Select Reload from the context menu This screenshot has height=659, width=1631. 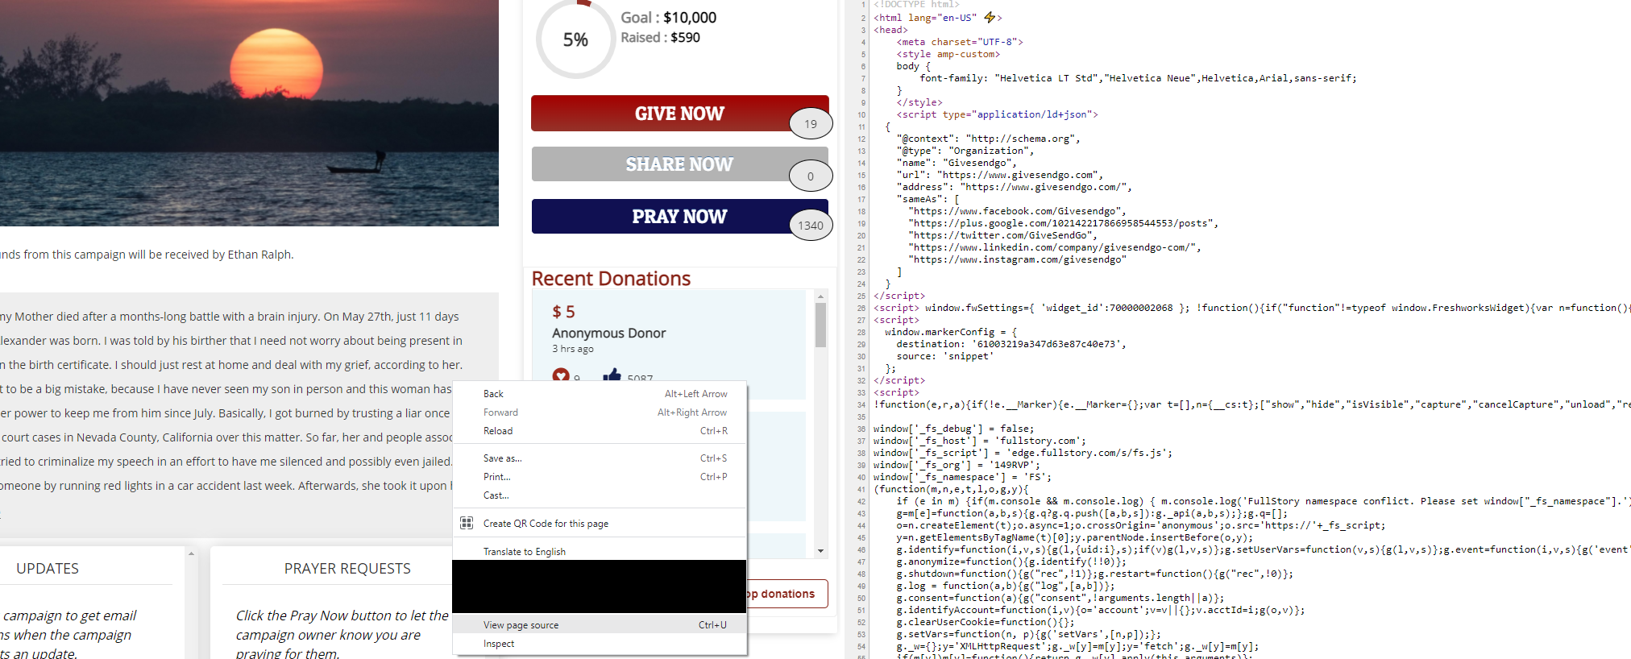tap(600, 431)
